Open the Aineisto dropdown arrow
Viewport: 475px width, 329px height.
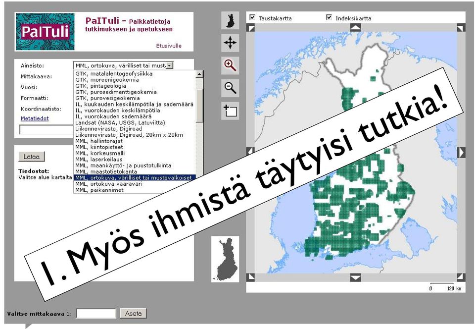tap(170, 65)
